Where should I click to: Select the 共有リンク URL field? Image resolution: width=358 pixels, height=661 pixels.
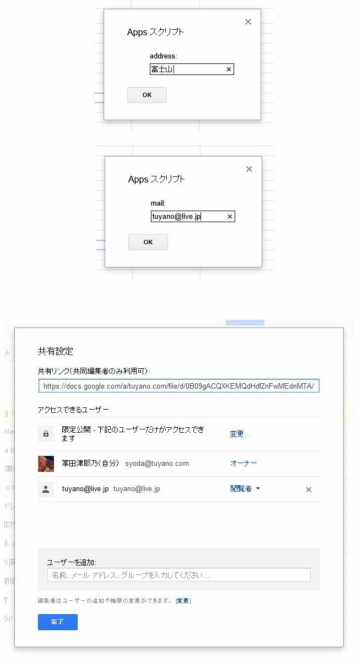click(178, 386)
